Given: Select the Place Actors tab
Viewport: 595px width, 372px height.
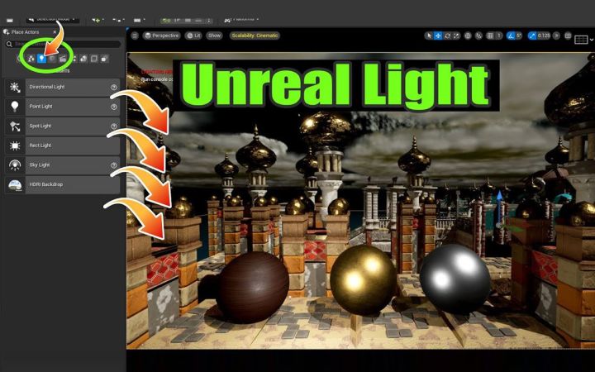Looking at the screenshot, I should coord(25,32).
